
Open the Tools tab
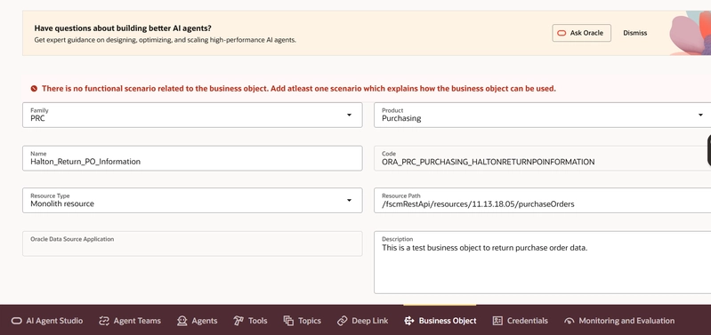coord(250,321)
